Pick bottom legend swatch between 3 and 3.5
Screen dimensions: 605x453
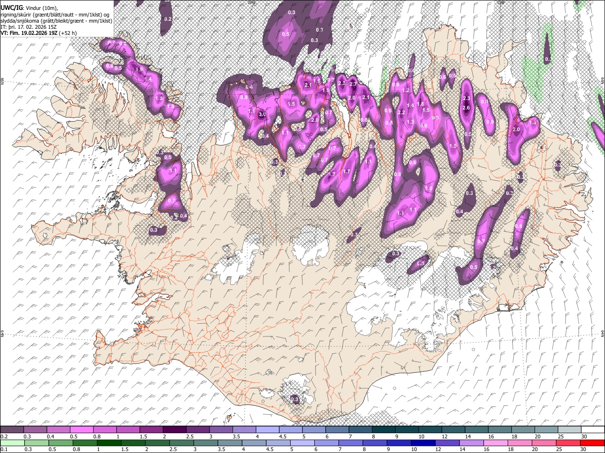(205, 443)
